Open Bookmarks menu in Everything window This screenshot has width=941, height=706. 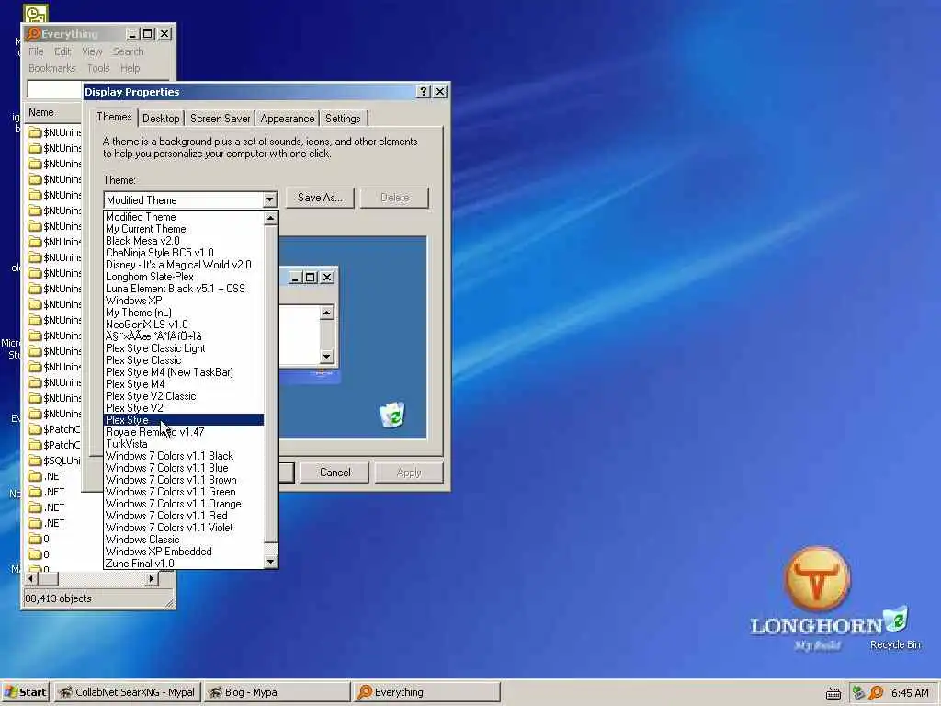[x=52, y=68]
